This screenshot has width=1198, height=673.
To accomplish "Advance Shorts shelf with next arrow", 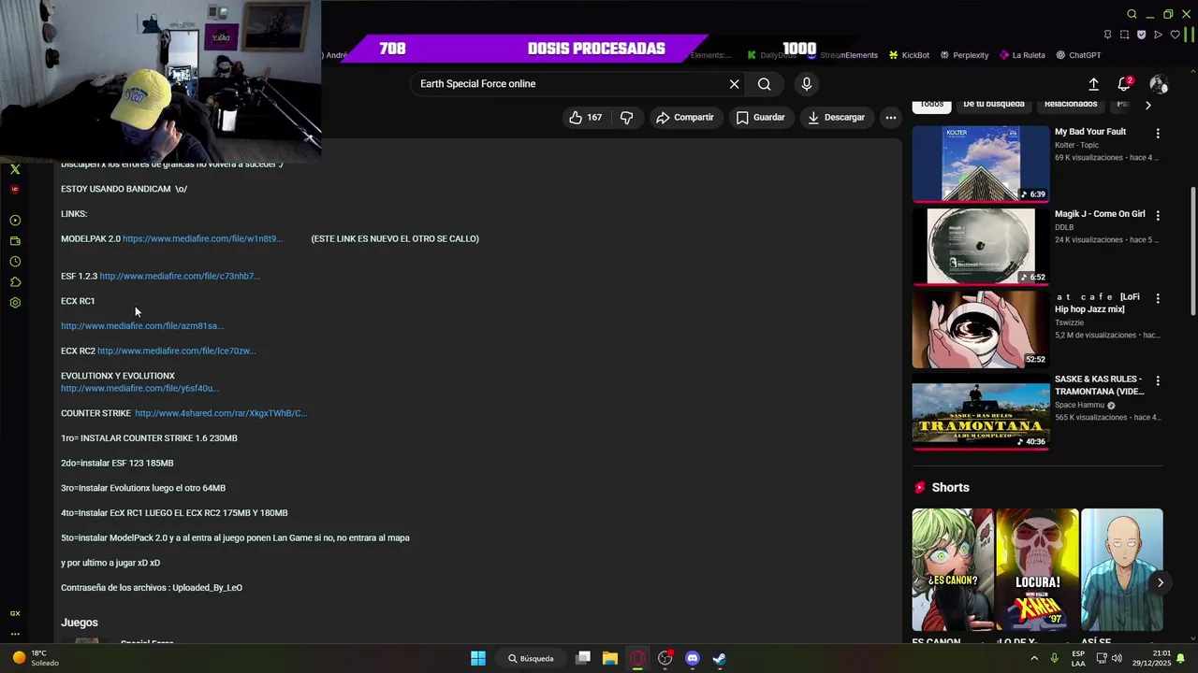I will [x=1160, y=582].
